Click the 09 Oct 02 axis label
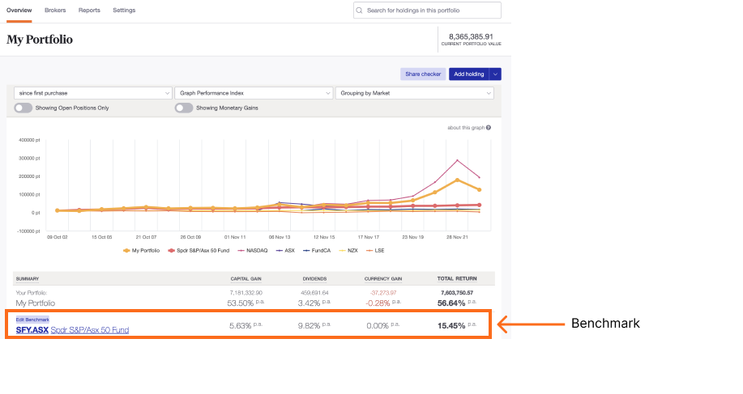The image size is (743, 394). tap(58, 237)
